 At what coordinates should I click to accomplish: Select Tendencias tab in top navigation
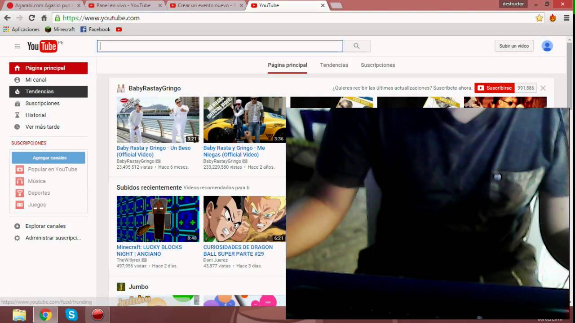coord(334,65)
